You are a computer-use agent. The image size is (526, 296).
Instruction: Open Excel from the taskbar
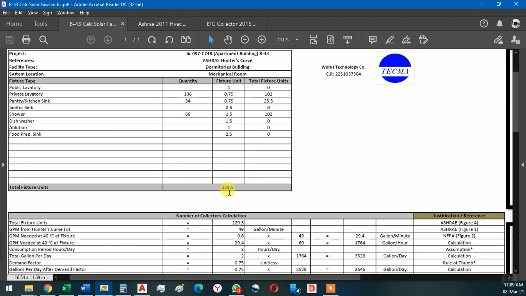[66, 288]
